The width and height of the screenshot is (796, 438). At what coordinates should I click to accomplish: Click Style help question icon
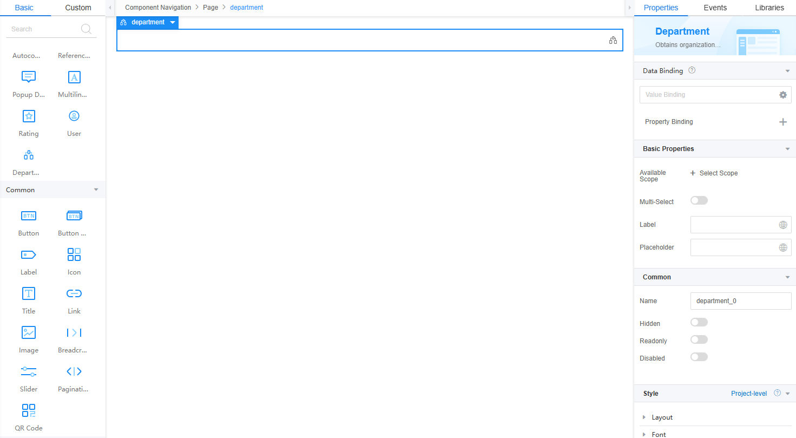[778, 393]
